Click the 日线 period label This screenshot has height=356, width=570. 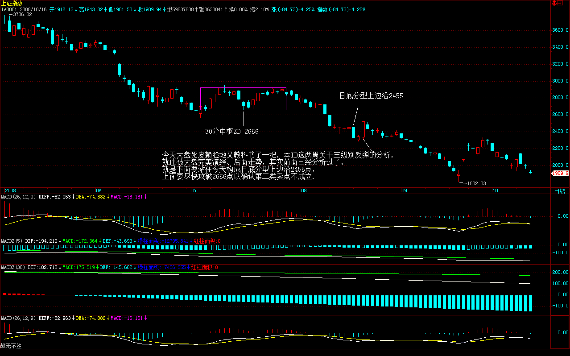[559, 191]
